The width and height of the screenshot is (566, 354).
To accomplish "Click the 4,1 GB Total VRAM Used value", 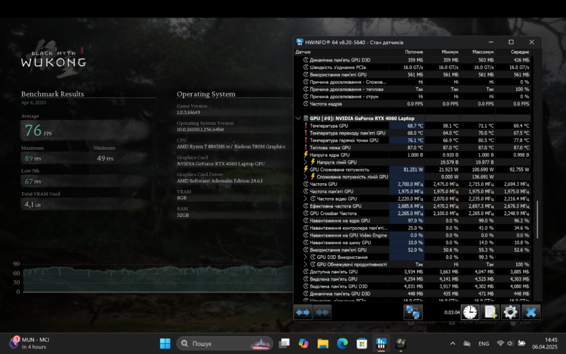I will tap(33, 204).
